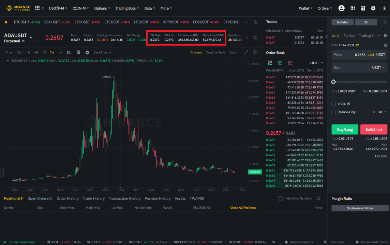Image resolution: width=390 pixels, height=245 pixels.
Task: Open the COIN-M dropdown menu
Action: pyautogui.click(x=80, y=8)
